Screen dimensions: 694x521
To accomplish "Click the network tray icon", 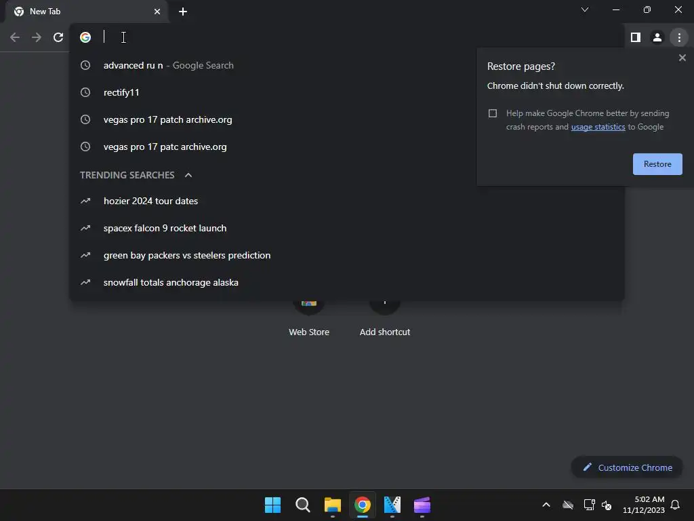I will click(589, 505).
